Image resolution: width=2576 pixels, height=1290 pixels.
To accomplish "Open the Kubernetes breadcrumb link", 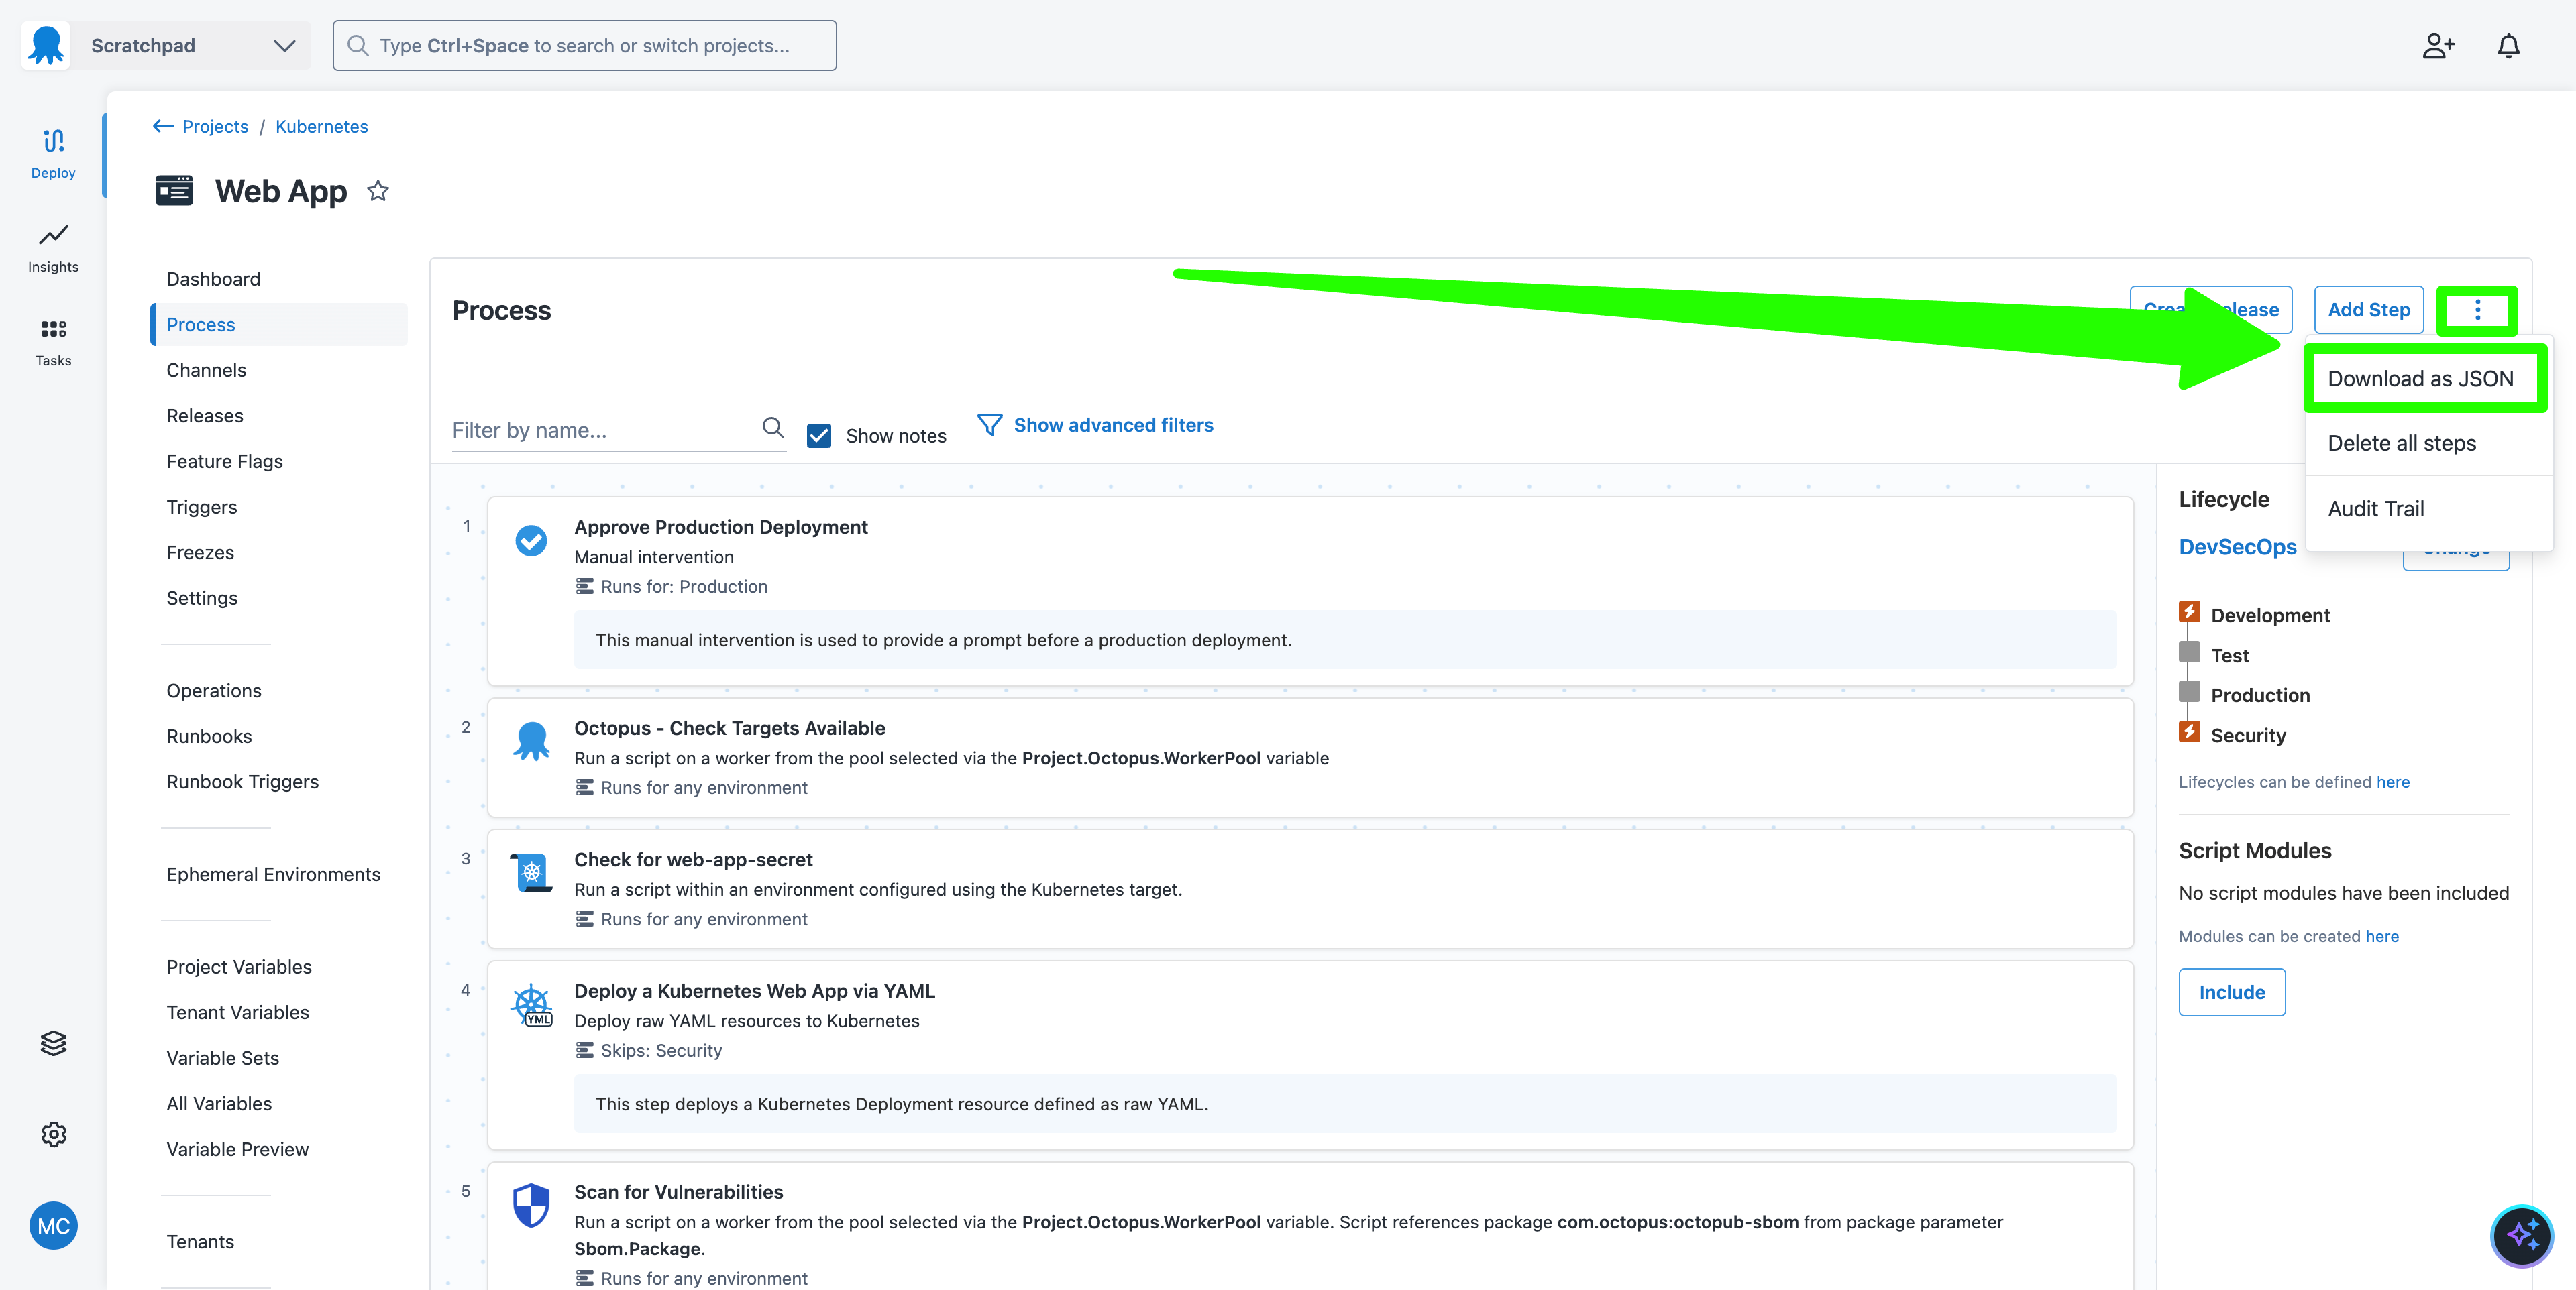I will 321,126.
